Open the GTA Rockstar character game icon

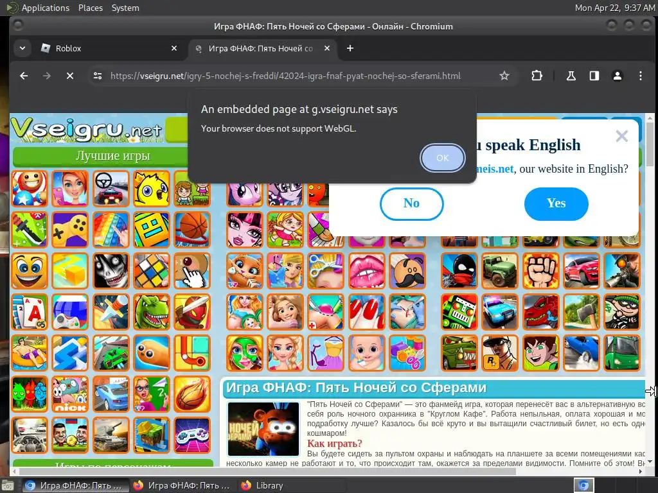500,353
